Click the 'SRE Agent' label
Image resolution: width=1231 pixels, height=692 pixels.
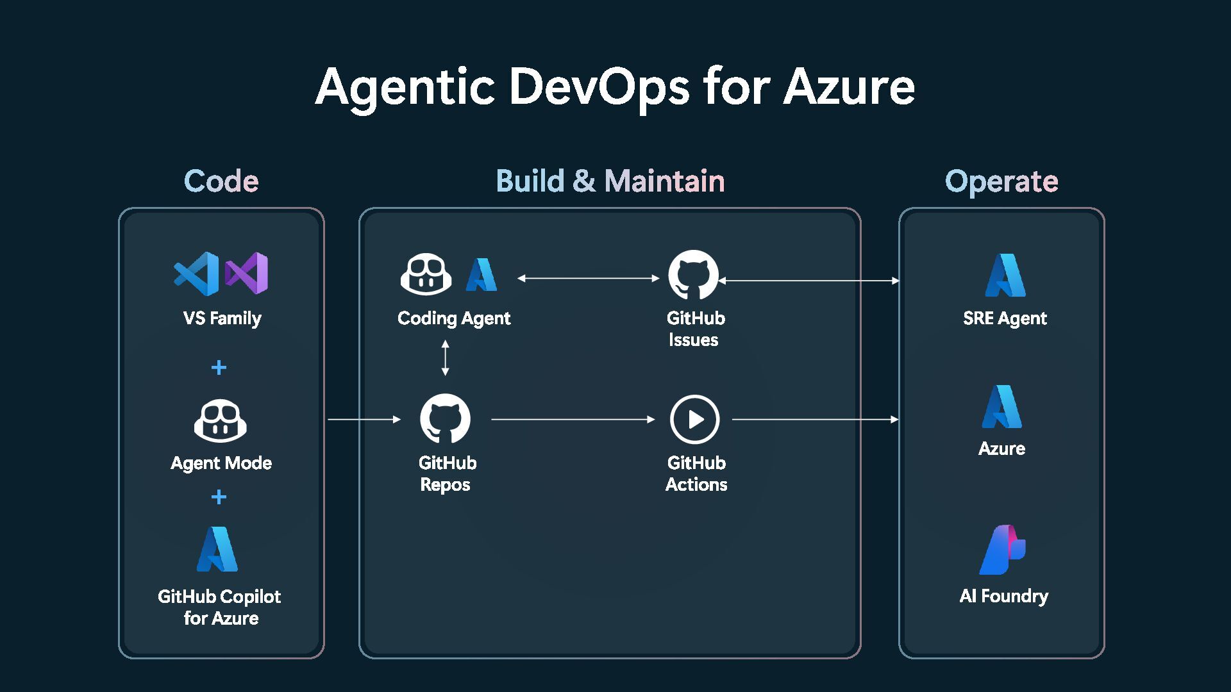[1005, 318]
